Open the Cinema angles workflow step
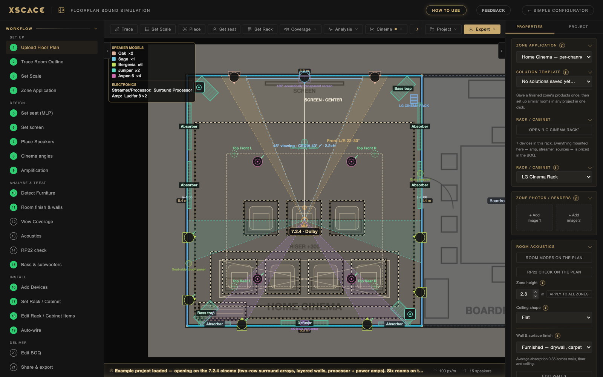This screenshot has width=603, height=377. click(52, 156)
